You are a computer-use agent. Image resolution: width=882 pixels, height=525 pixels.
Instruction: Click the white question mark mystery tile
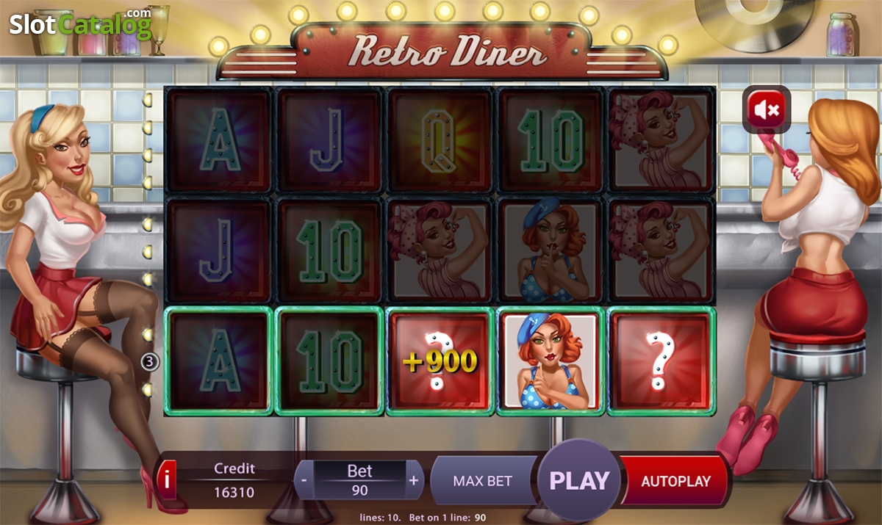661,361
